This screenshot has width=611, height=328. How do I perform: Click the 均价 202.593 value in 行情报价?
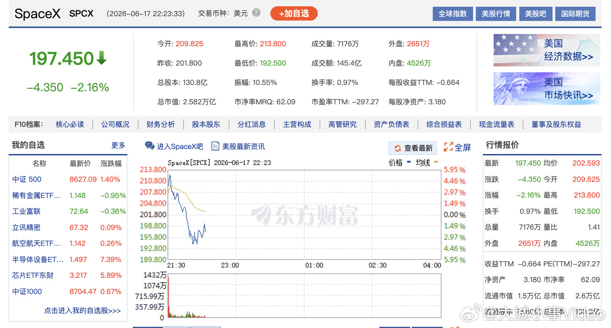(x=586, y=163)
